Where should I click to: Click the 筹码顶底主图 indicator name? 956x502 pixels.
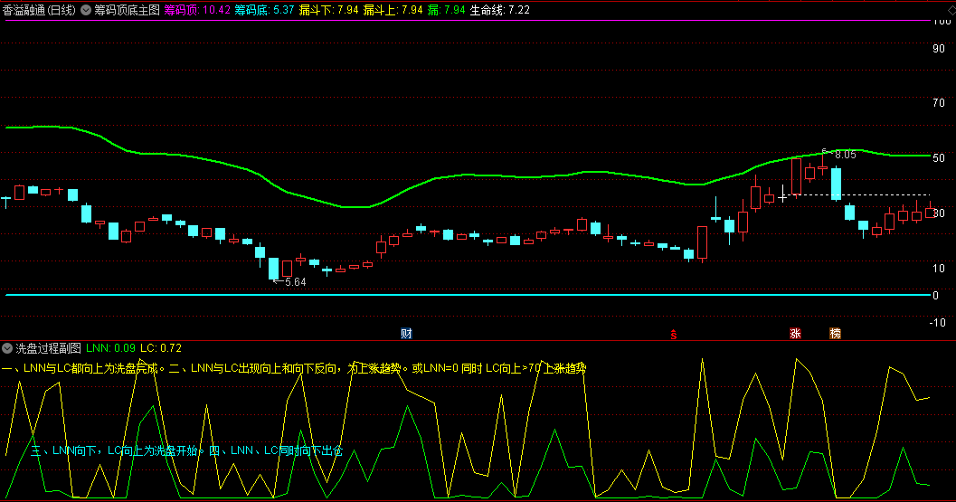[127, 10]
